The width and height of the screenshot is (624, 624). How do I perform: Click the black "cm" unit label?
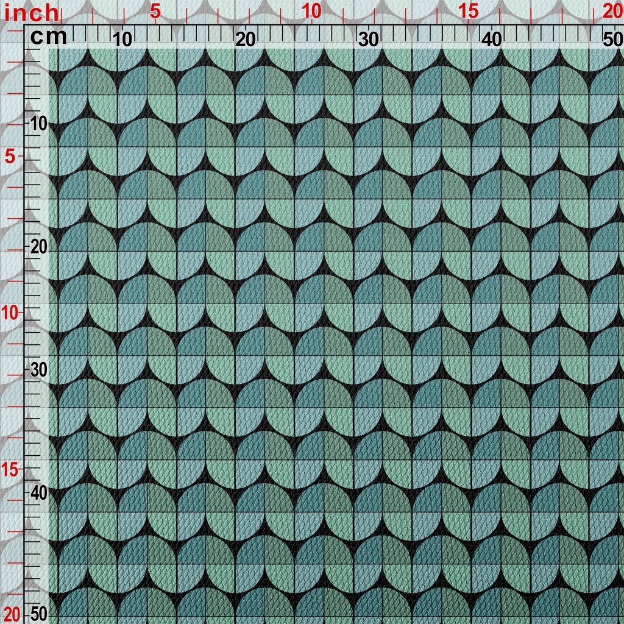point(49,37)
